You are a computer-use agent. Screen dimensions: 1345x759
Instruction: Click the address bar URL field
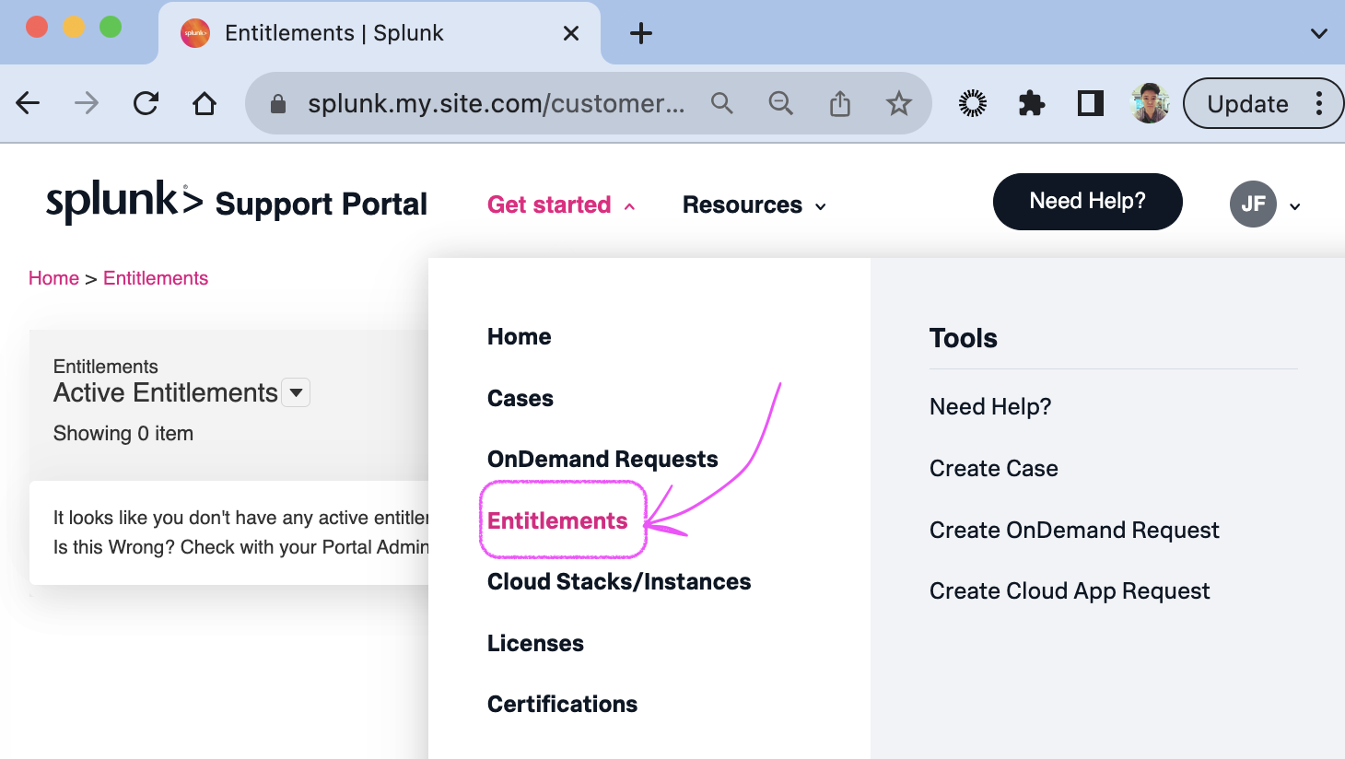tap(496, 103)
